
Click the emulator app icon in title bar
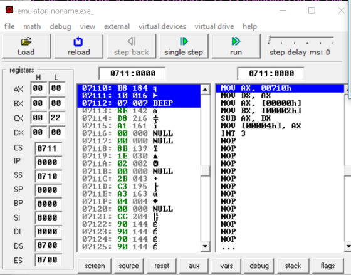pyautogui.click(x=9, y=9)
